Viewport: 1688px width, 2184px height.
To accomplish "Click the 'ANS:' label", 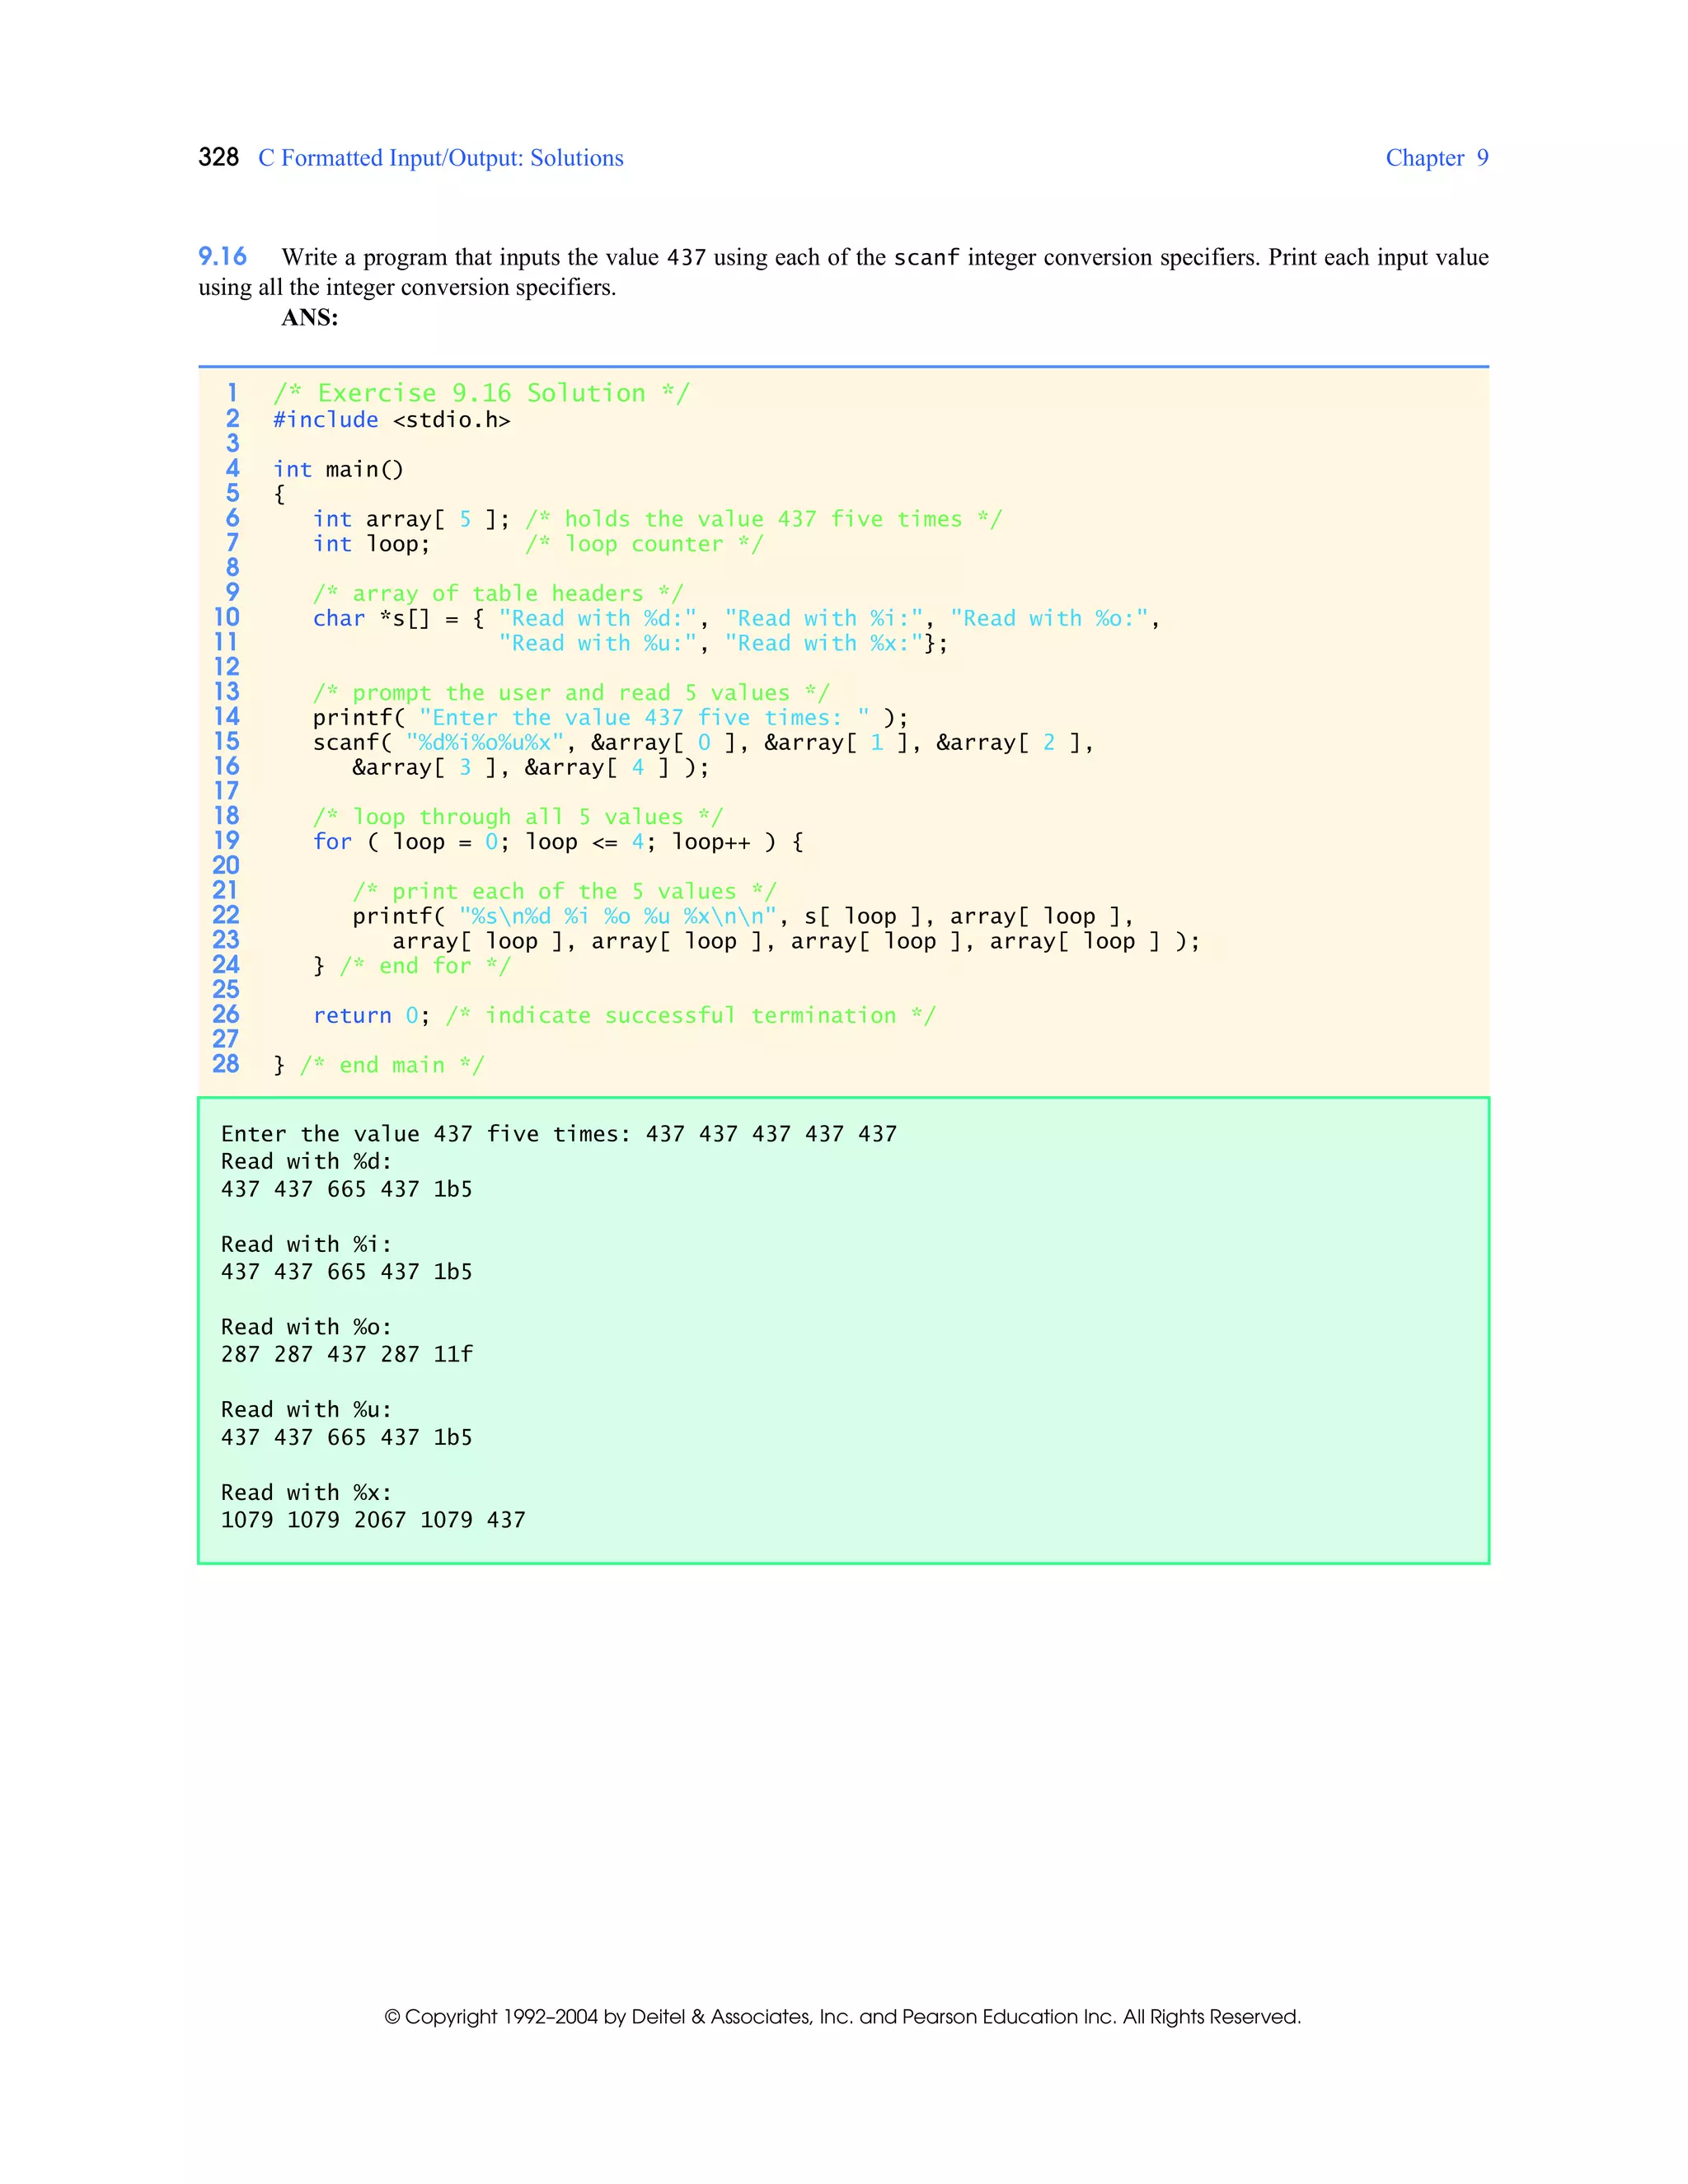I will pyautogui.click(x=310, y=318).
